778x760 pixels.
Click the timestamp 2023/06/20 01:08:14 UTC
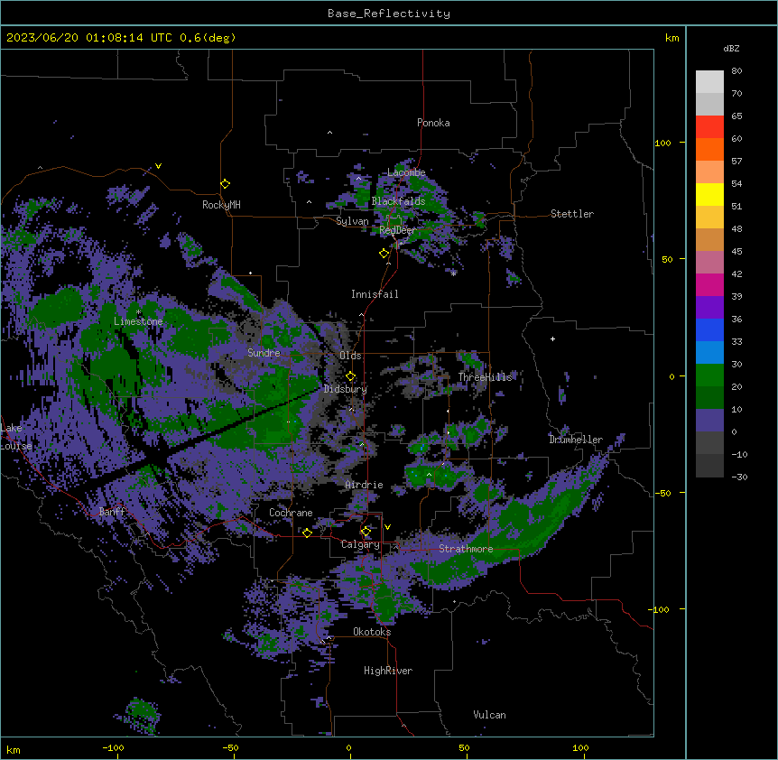click(89, 38)
